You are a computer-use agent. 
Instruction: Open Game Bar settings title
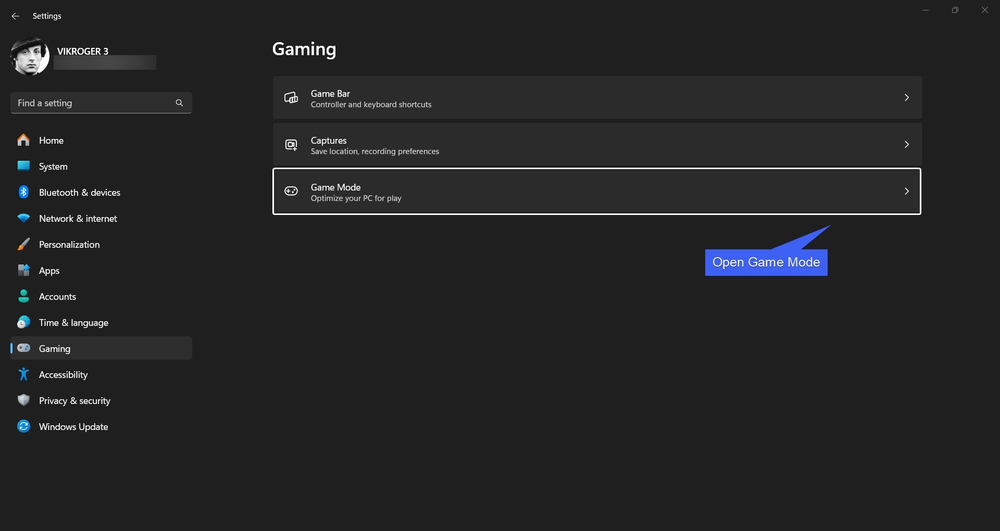pos(330,94)
